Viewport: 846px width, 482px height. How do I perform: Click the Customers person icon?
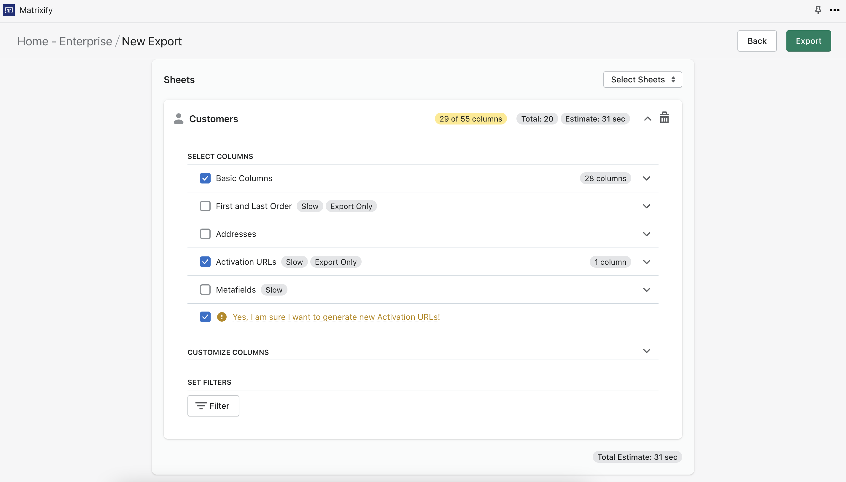point(179,119)
